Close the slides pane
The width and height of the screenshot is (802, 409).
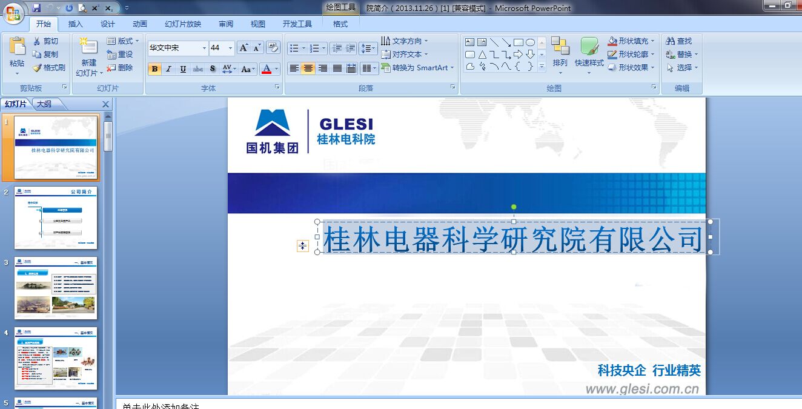106,104
